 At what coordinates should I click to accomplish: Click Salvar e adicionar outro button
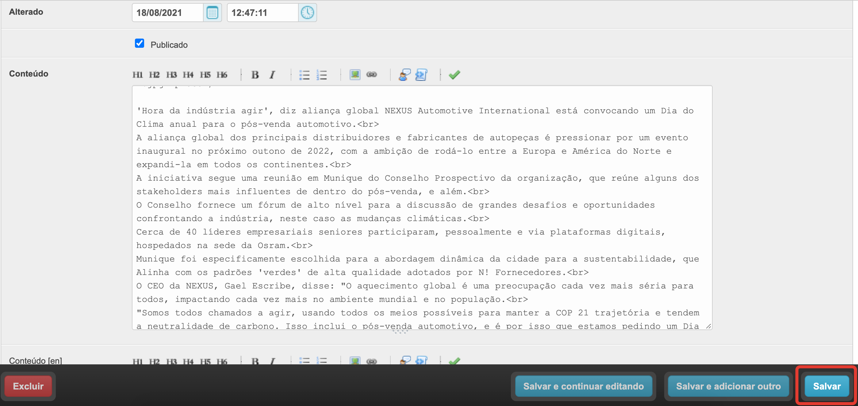[728, 386]
